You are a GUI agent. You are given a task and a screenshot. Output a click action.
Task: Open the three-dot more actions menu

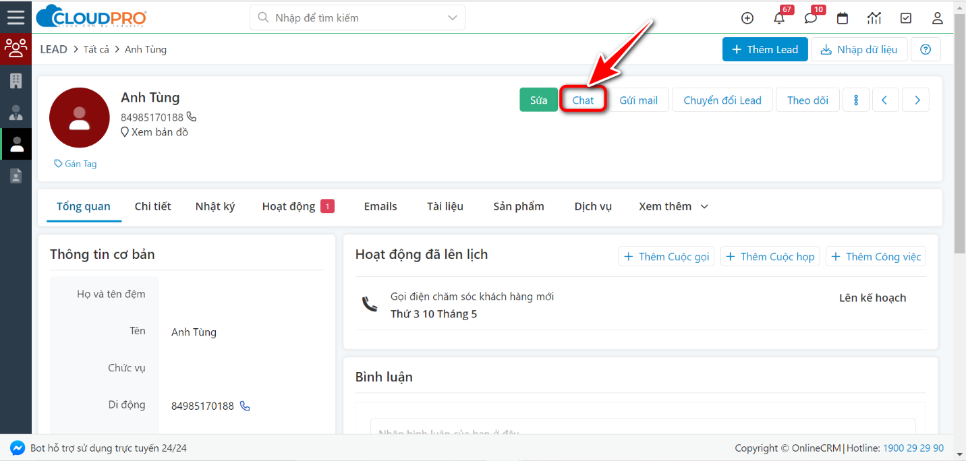click(855, 99)
